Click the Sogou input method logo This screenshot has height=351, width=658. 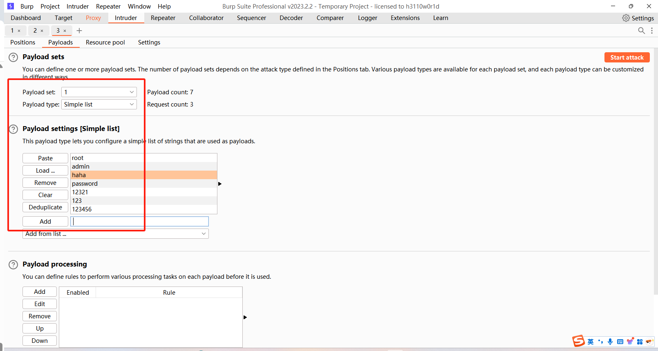(x=578, y=341)
